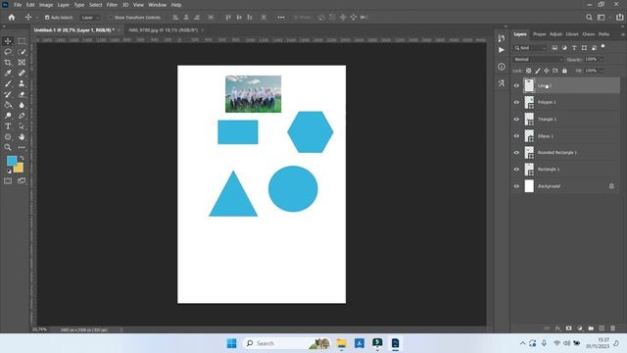The width and height of the screenshot is (627, 353).
Task: Select the Eraser tool
Action: click(22, 94)
